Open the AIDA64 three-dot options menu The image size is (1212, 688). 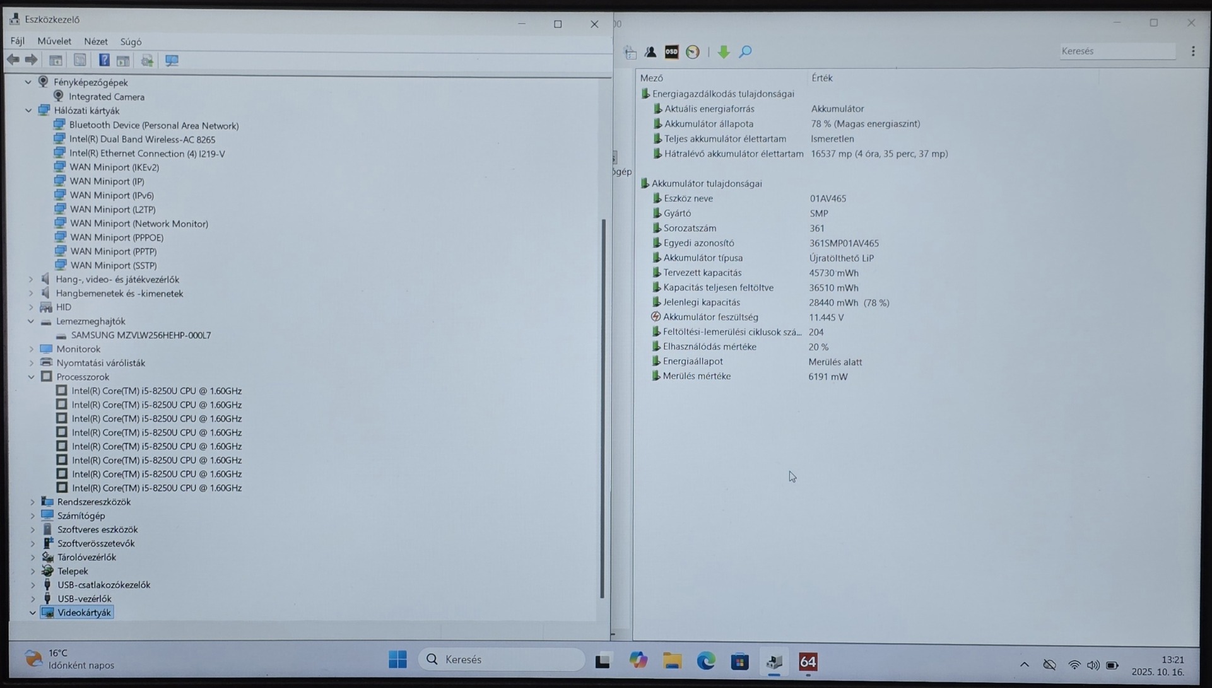(1192, 51)
